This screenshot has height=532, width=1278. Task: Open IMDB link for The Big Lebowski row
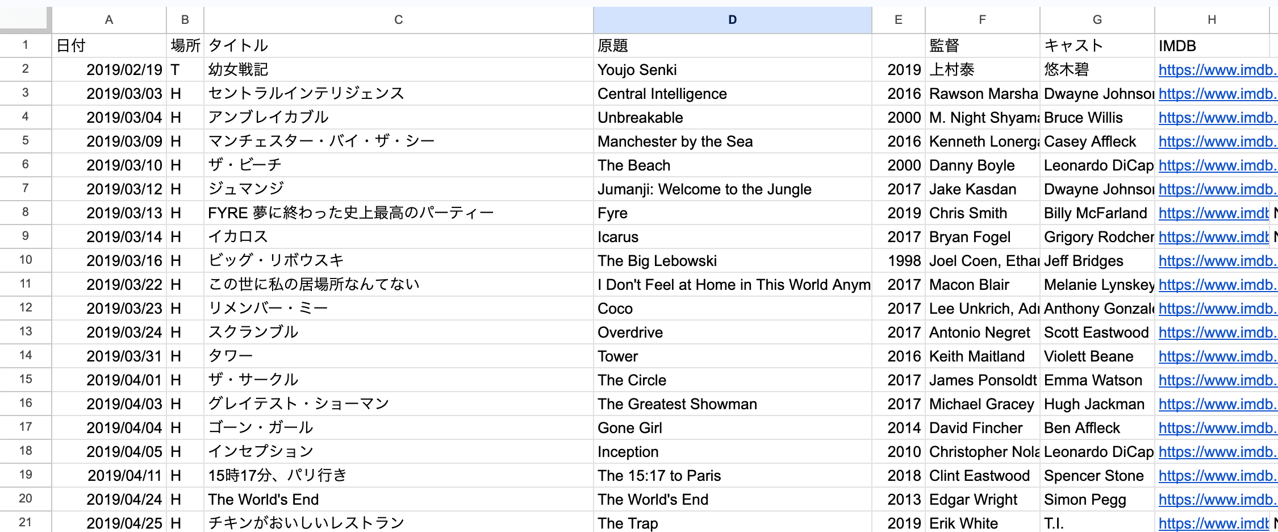pyautogui.click(x=1218, y=261)
